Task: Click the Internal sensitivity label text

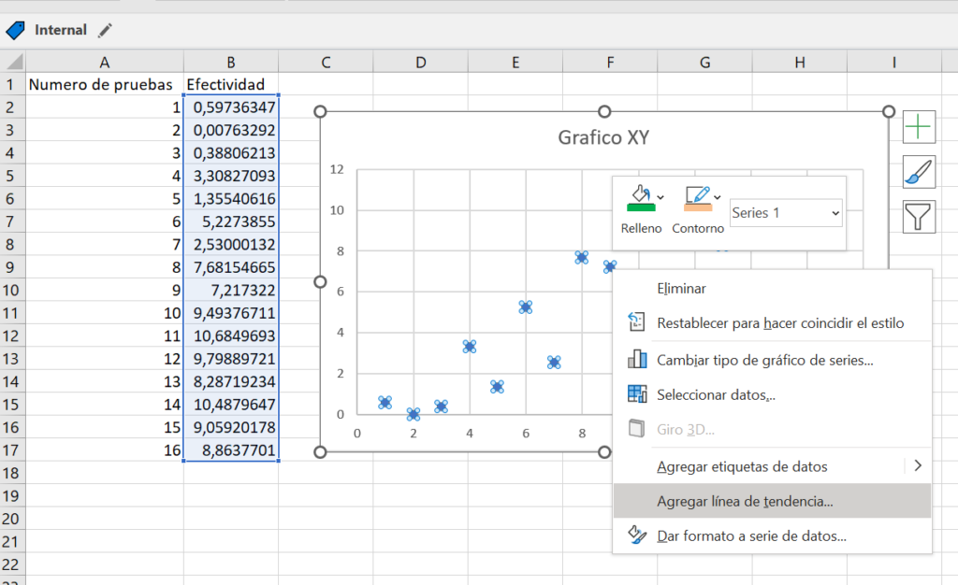Action: point(61,30)
